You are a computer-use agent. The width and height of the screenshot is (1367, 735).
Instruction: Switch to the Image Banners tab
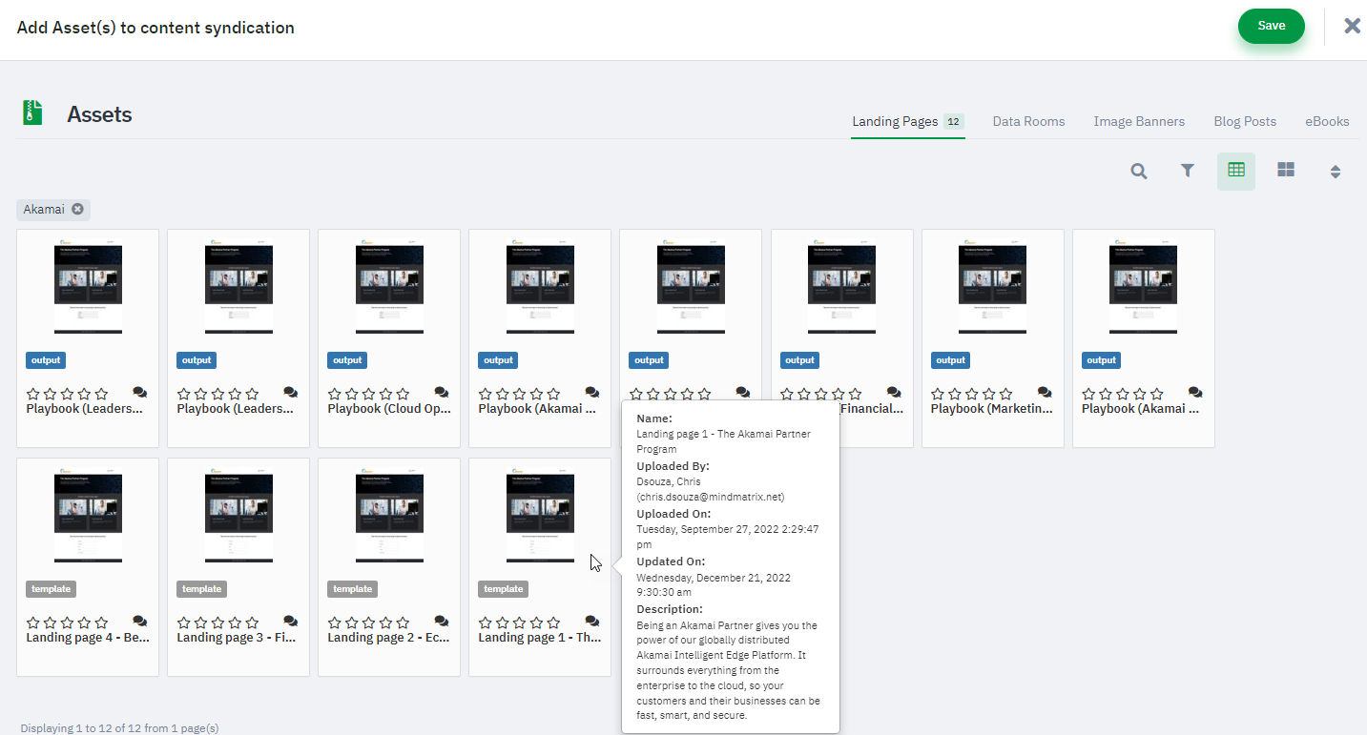coord(1139,121)
